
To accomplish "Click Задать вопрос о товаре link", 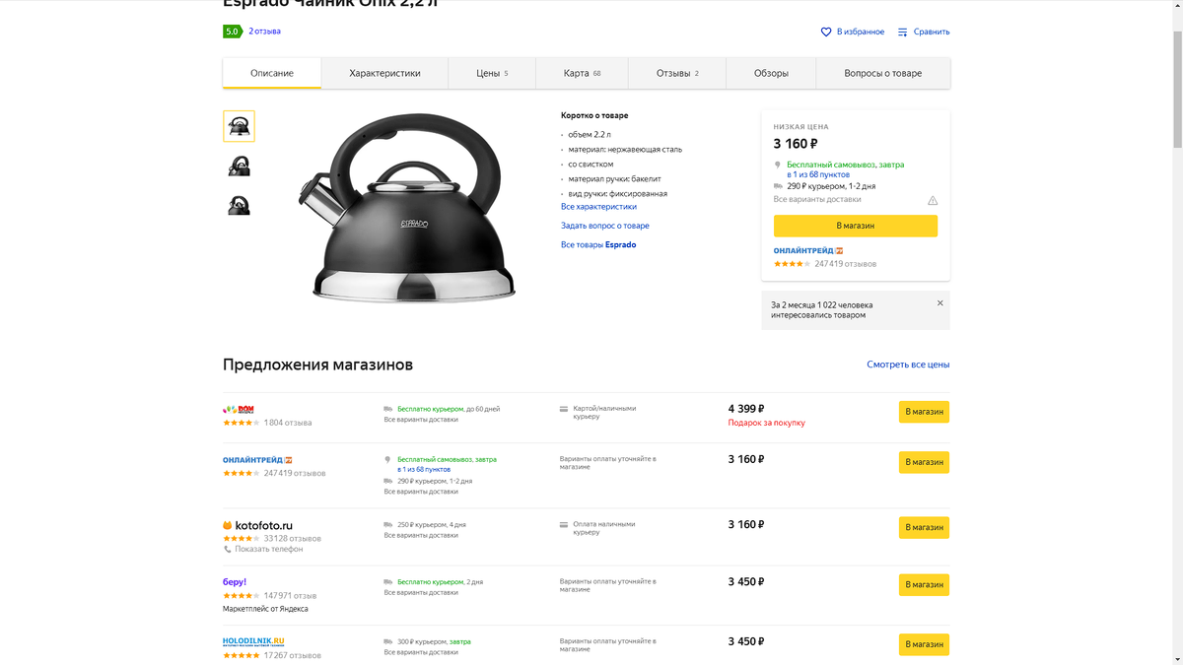I will point(605,226).
